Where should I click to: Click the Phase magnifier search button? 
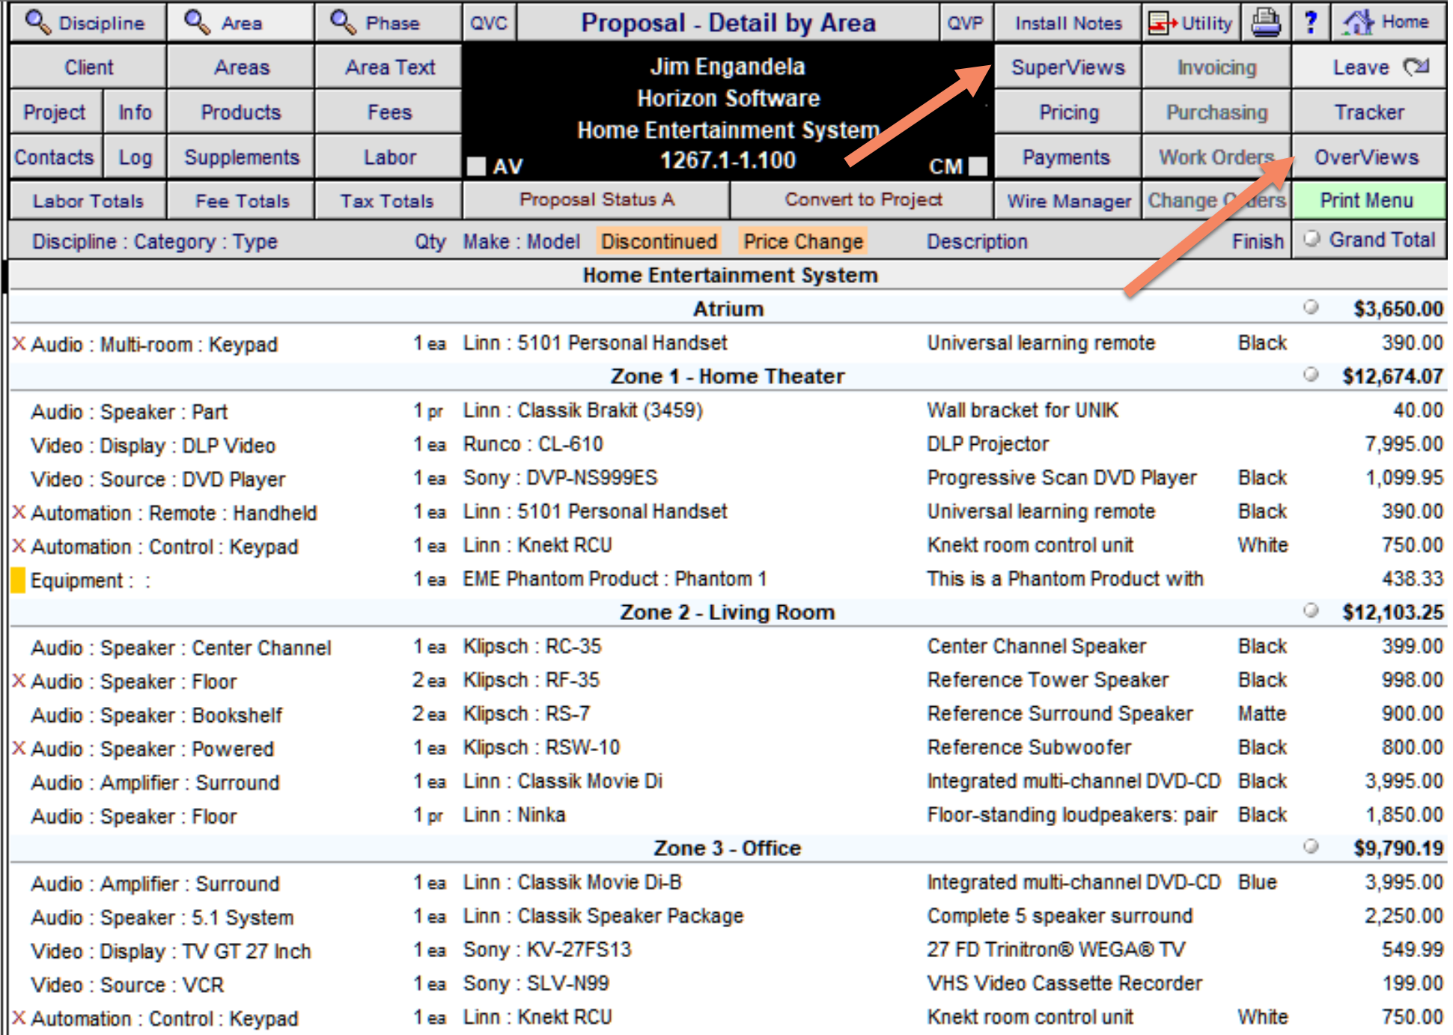pos(388,22)
